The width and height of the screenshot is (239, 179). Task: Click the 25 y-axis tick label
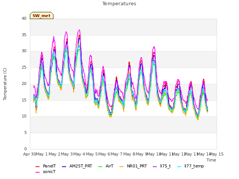[24, 67]
